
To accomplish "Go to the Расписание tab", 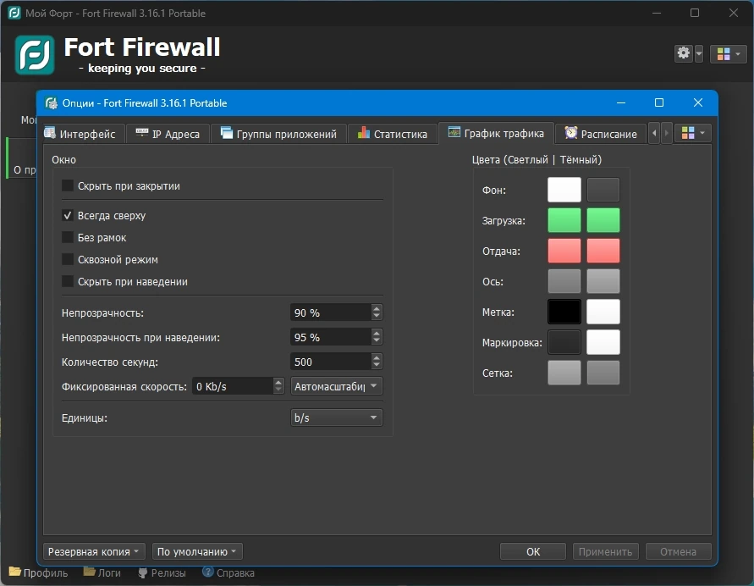I will pyautogui.click(x=601, y=134).
